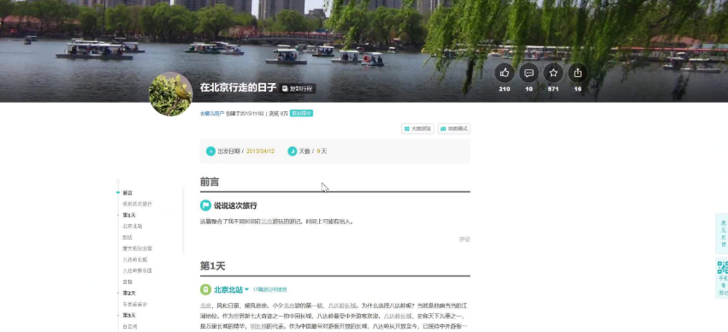Click the flag icon beside 说说这次旅行
Image resolution: width=728 pixels, height=332 pixels.
coord(205,205)
